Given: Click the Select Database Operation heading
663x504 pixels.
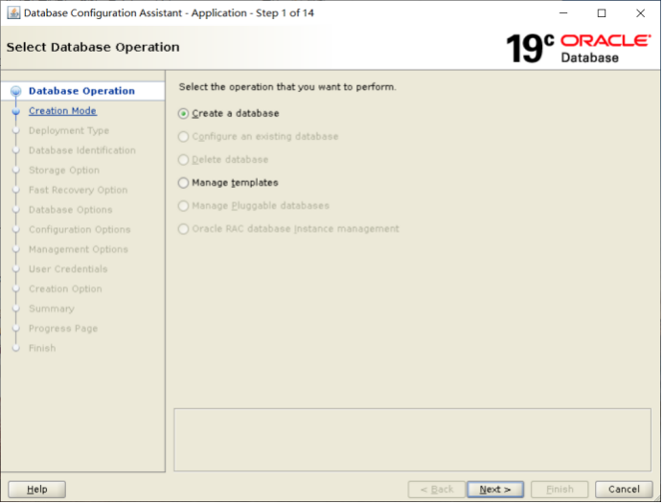Looking at the screenshot, I should click(93, 47).
